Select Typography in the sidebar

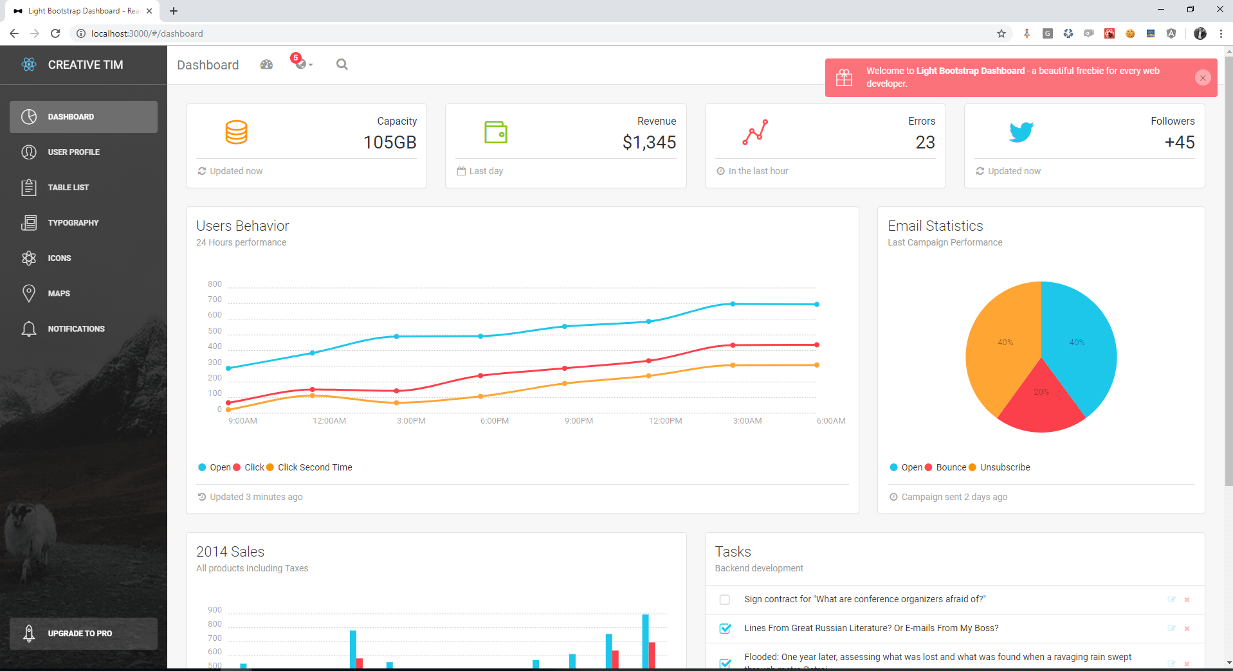tap(73, 222)
